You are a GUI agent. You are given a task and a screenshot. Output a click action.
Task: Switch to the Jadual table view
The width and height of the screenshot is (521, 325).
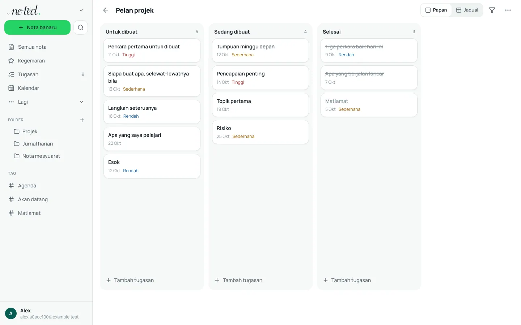467,10
